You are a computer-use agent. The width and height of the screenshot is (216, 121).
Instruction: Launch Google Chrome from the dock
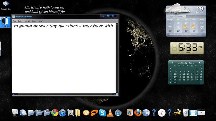coord(55,113)
